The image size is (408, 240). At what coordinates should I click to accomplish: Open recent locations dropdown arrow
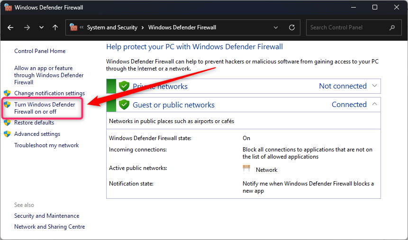click(x=41, y=27)
